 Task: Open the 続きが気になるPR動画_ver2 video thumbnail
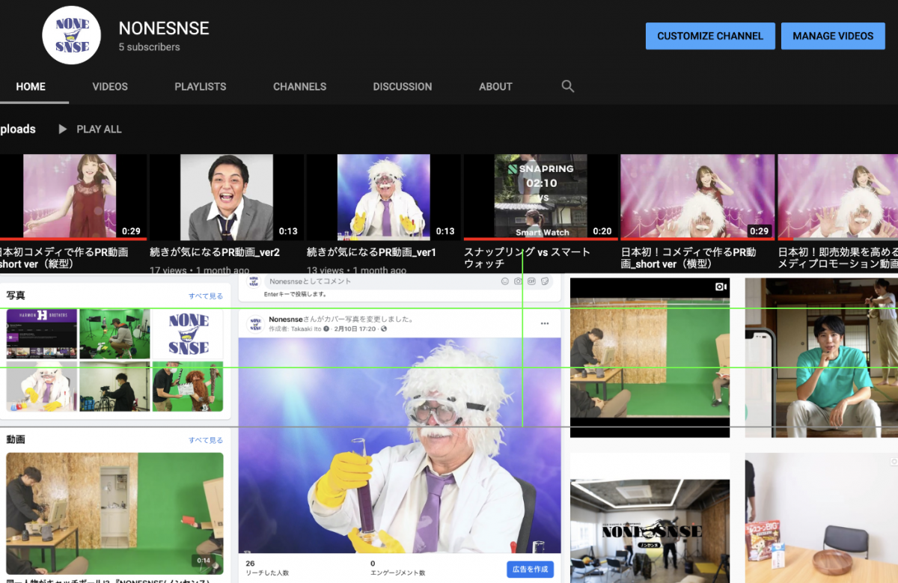227,198
